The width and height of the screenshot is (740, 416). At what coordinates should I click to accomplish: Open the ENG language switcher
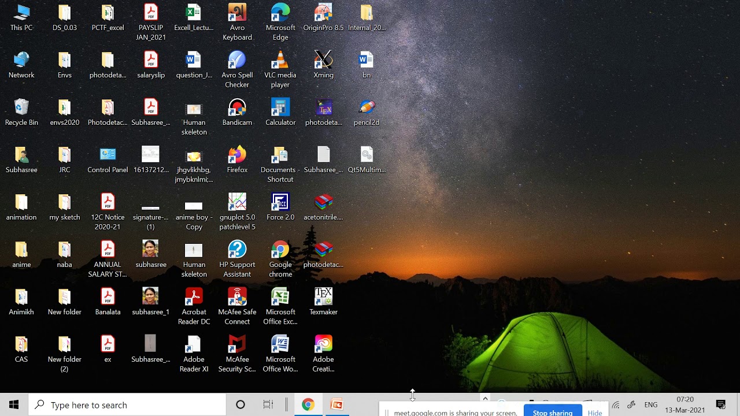(x=650, y=404)
